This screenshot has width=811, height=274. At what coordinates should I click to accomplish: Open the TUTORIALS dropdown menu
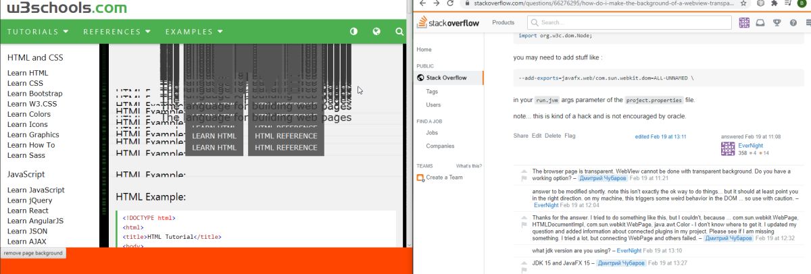coord(38,32)
